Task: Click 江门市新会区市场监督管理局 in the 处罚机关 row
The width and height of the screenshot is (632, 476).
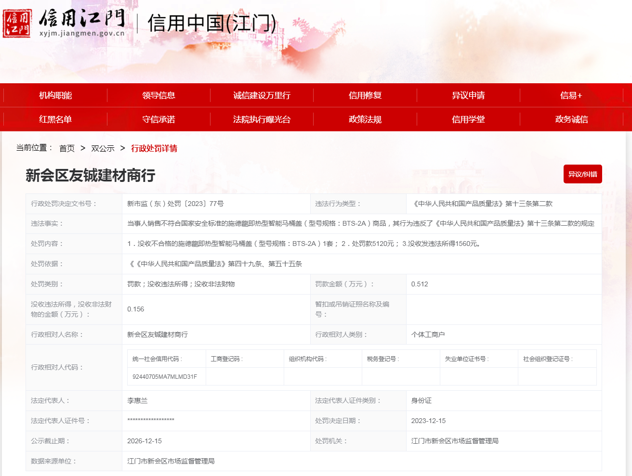Action: tap(455, 441)
